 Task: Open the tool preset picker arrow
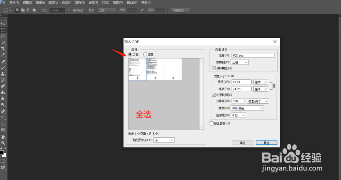click(11, 10)
